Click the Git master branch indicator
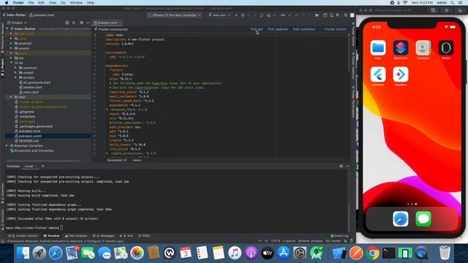Viewport: 468px width, 263px height. [x=333, y=241]
